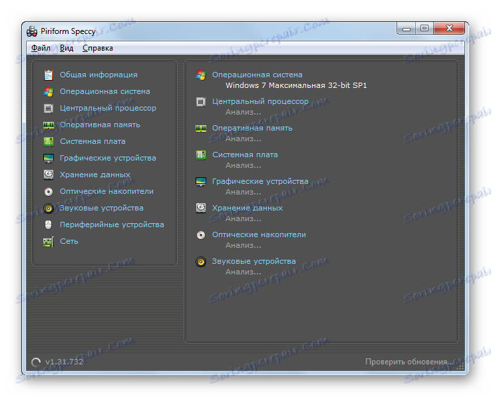Click the hard drive icon beside sidebar Хранение данных
Image resolution: width=491 pixels, height=397 pixels.
click(49, 175)
